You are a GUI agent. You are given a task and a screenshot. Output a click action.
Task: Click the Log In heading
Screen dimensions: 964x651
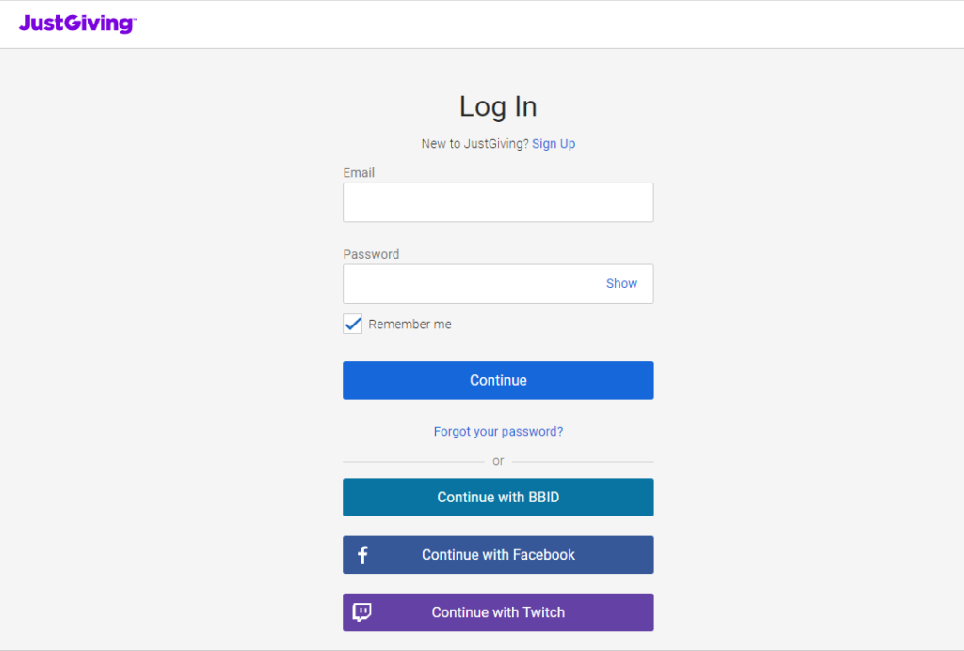coord(498,107)
